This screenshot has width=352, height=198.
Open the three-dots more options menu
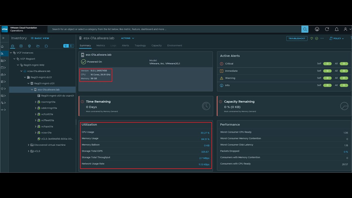[322, 38]
